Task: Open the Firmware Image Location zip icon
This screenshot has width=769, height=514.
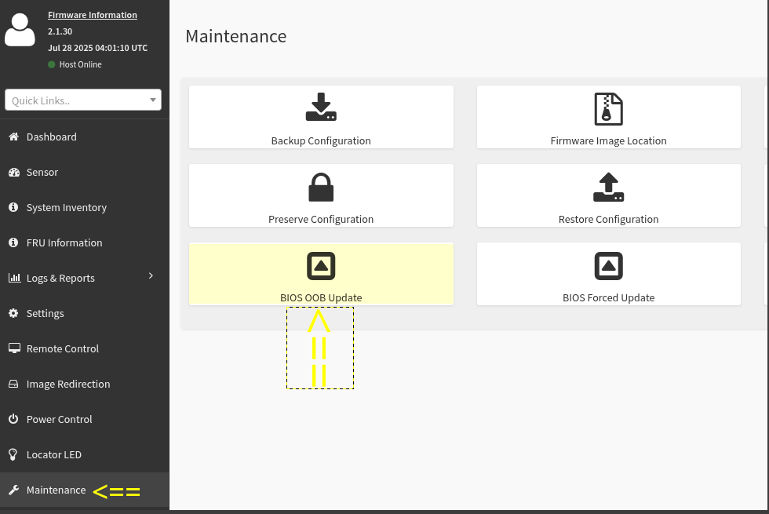Action: point(608,108)
